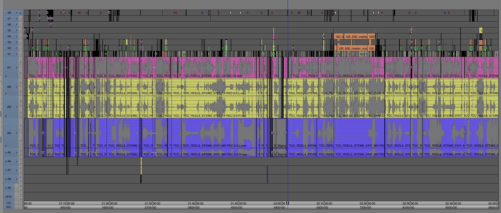Select the TC1 timecode track button

9,203
